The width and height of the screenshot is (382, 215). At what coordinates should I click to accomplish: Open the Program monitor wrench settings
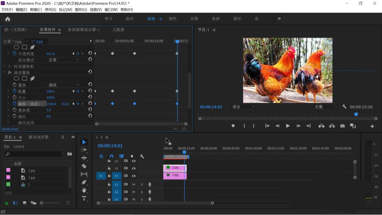(344, 107)
